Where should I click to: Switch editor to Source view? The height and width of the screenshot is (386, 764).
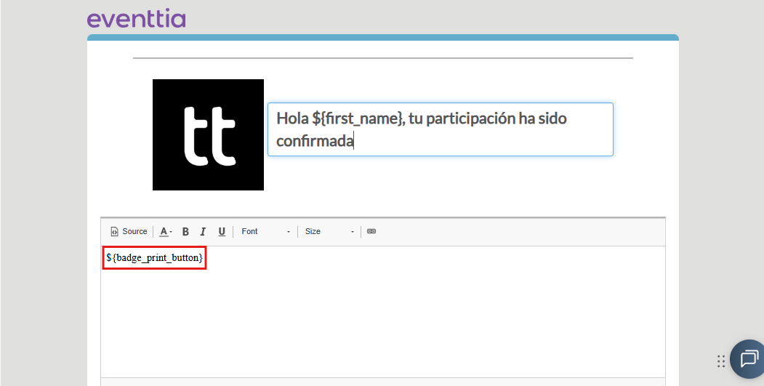(129, 231)
